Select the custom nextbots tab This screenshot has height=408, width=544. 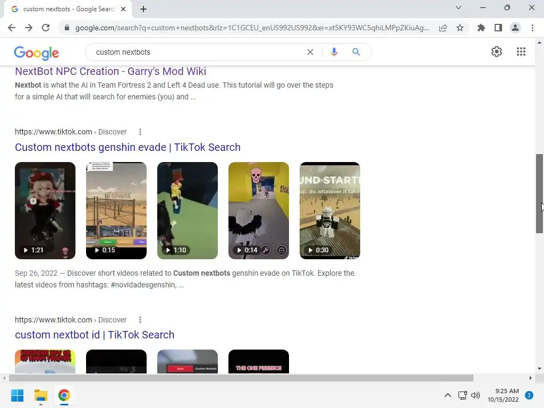pos(68,9)
